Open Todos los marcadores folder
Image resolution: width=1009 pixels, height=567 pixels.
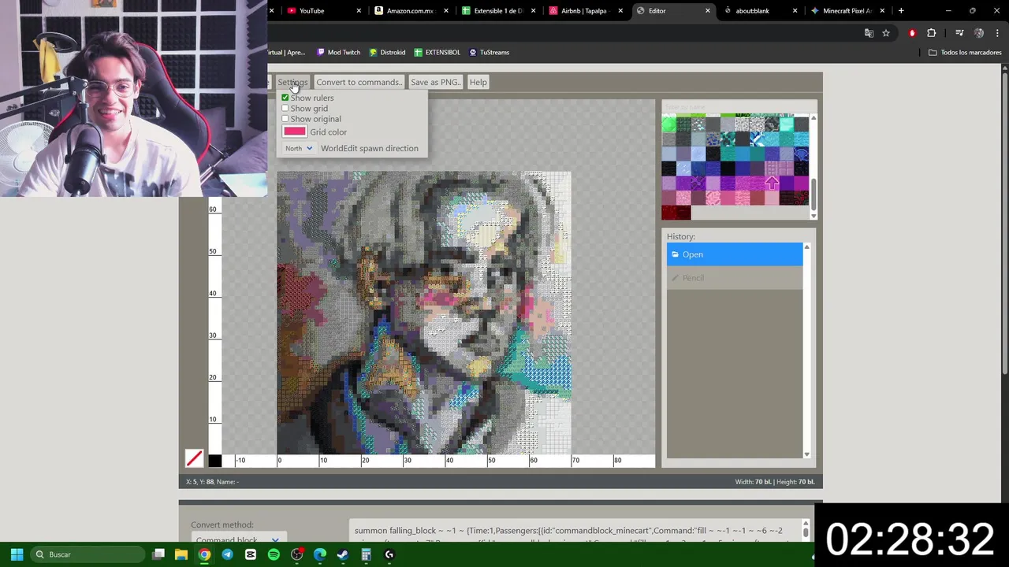pos(965,52)
